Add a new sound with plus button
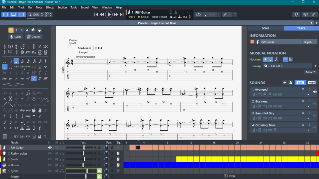Viewport: 319px width, 179px height. point(285,83)
